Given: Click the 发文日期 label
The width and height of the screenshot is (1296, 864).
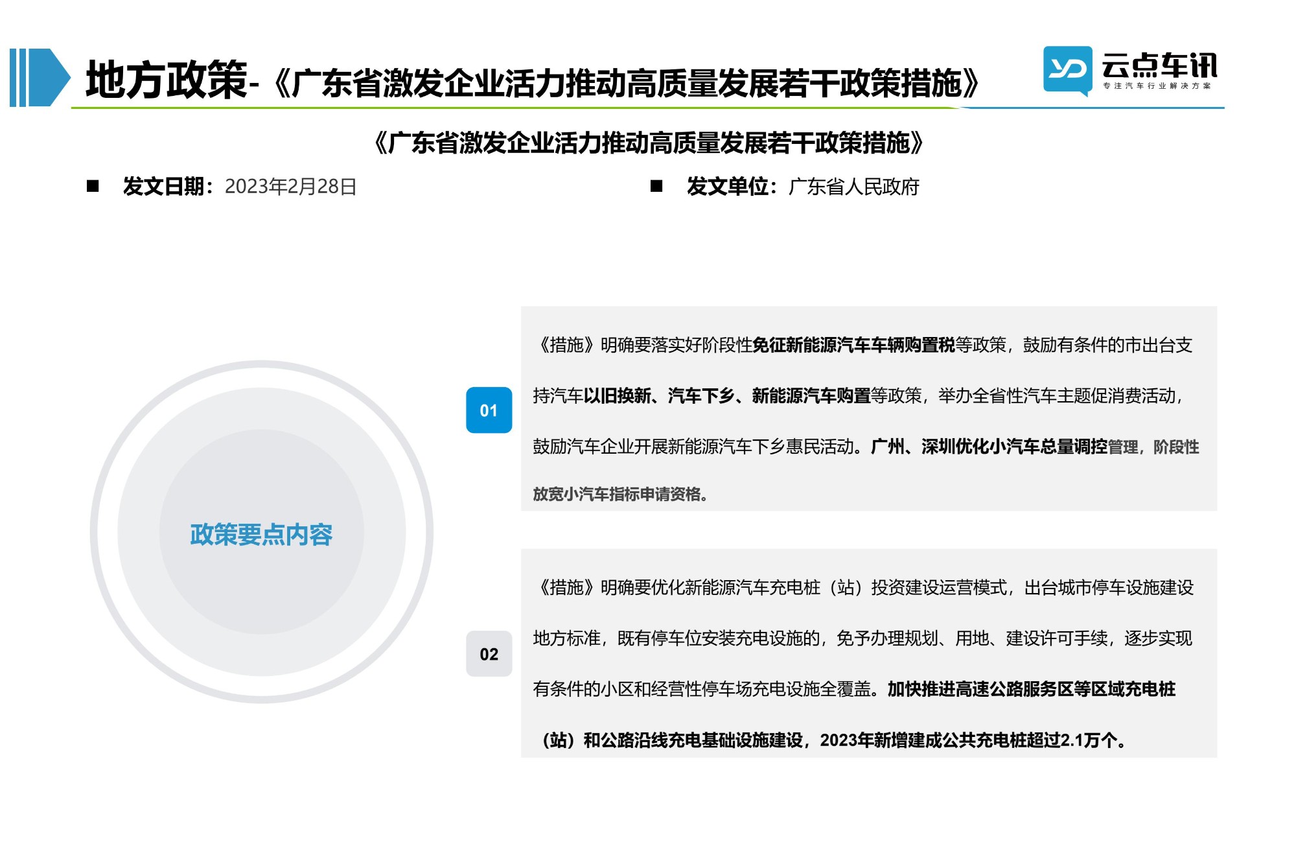Looking at the screenshot, I should pyautogui.click(x=168, y=187).
